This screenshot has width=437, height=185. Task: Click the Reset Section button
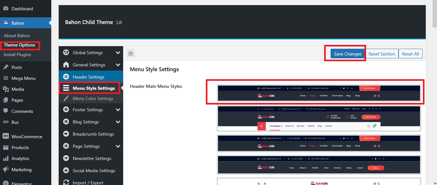[x=382, y=54]
